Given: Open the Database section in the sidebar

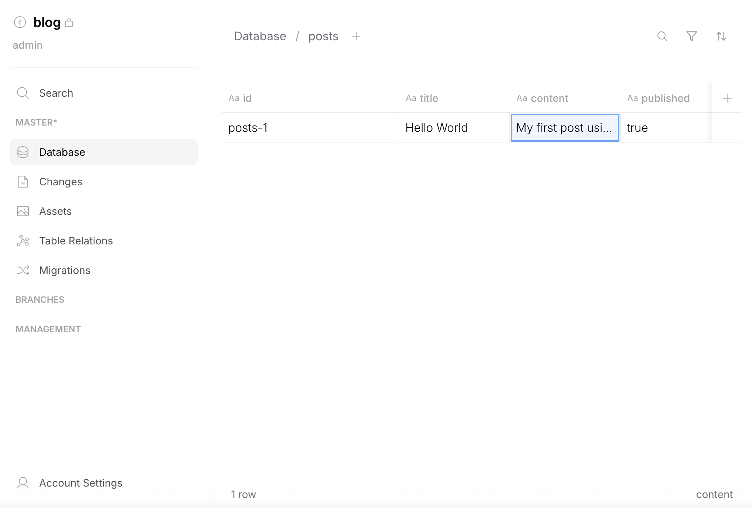Looking at the screenshot, I should [62, 152].
